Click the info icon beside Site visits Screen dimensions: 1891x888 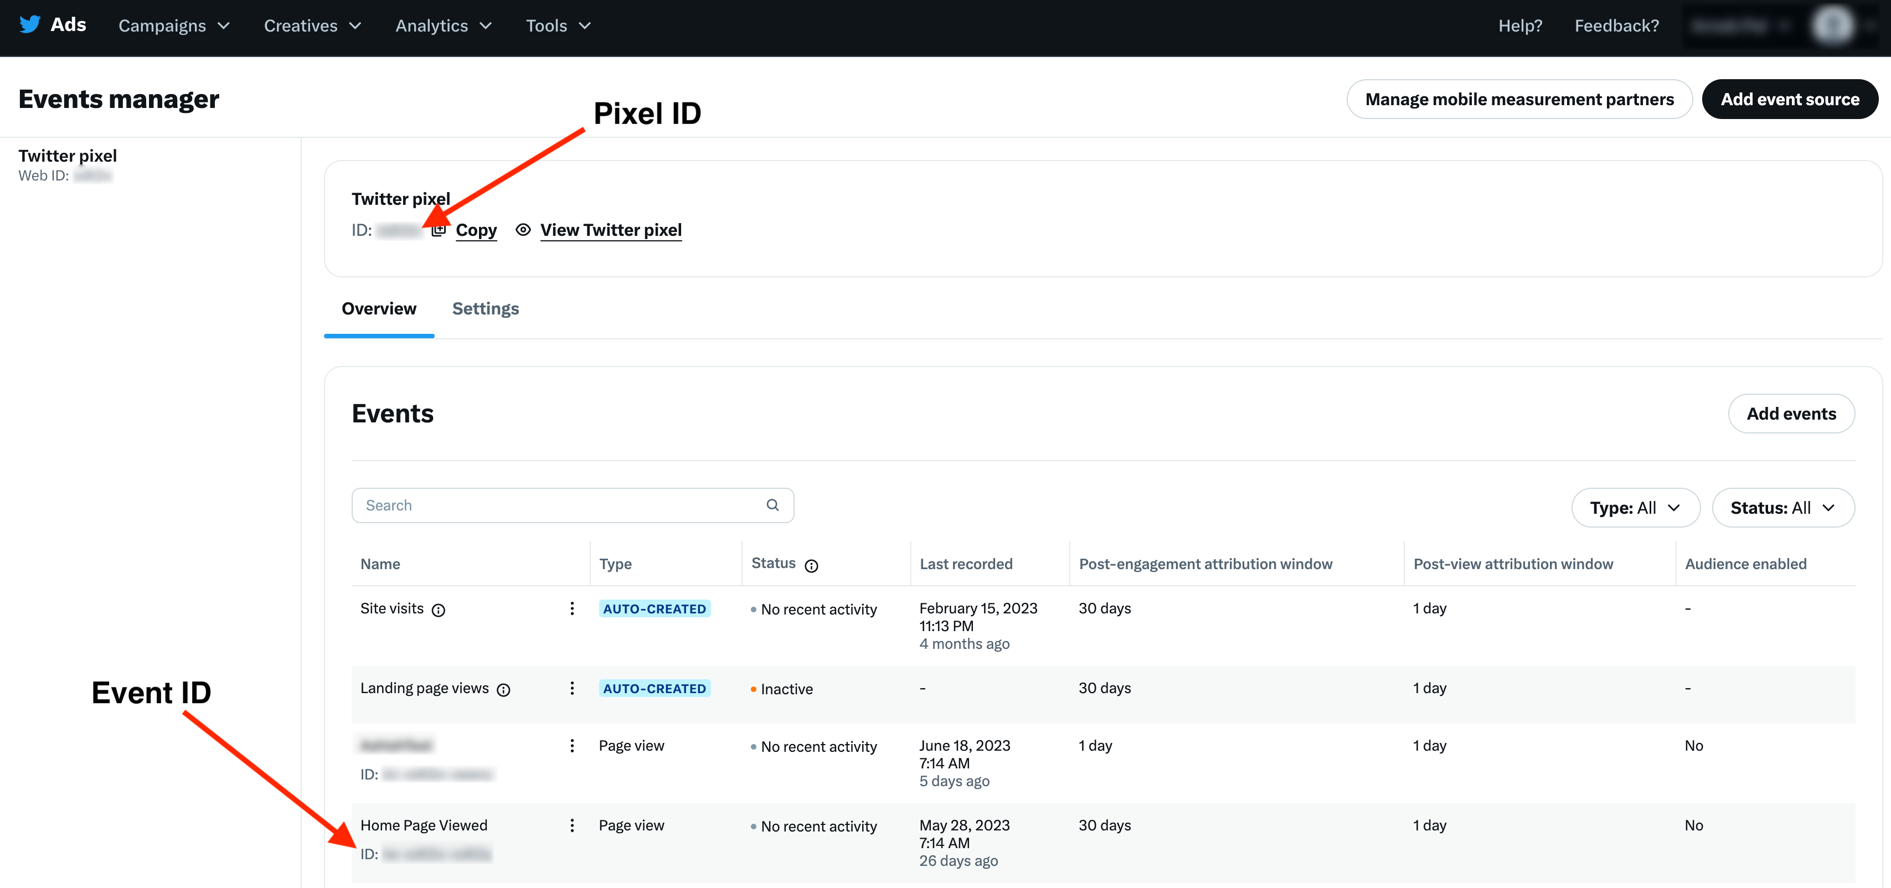tap(438, 610)
